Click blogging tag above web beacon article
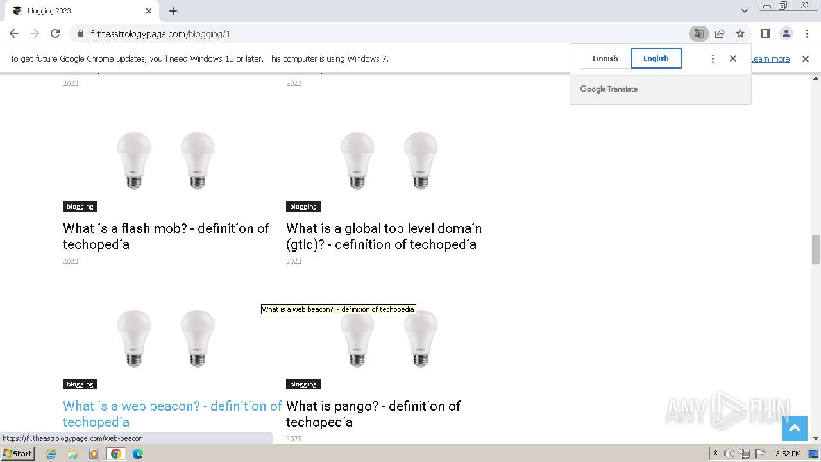821x462 pixels. point(80,384)
